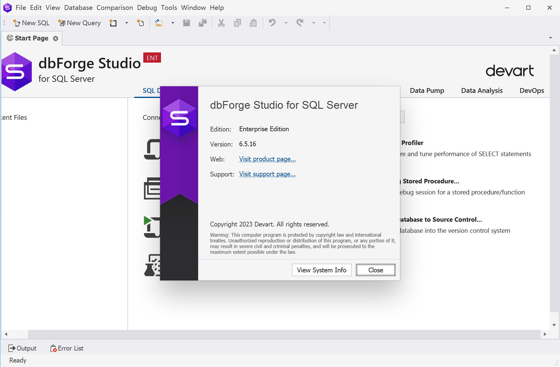Click the dbForge logo in About dialog
Viewport: 560px width, 367px height.
(179, 118)
